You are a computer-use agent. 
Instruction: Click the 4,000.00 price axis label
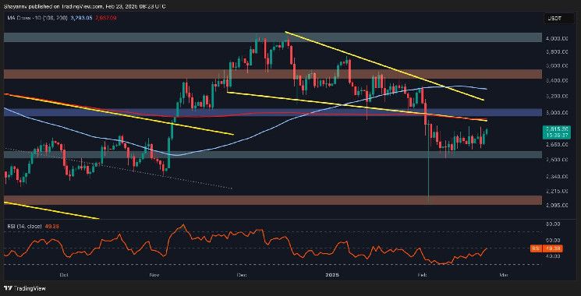557,38
